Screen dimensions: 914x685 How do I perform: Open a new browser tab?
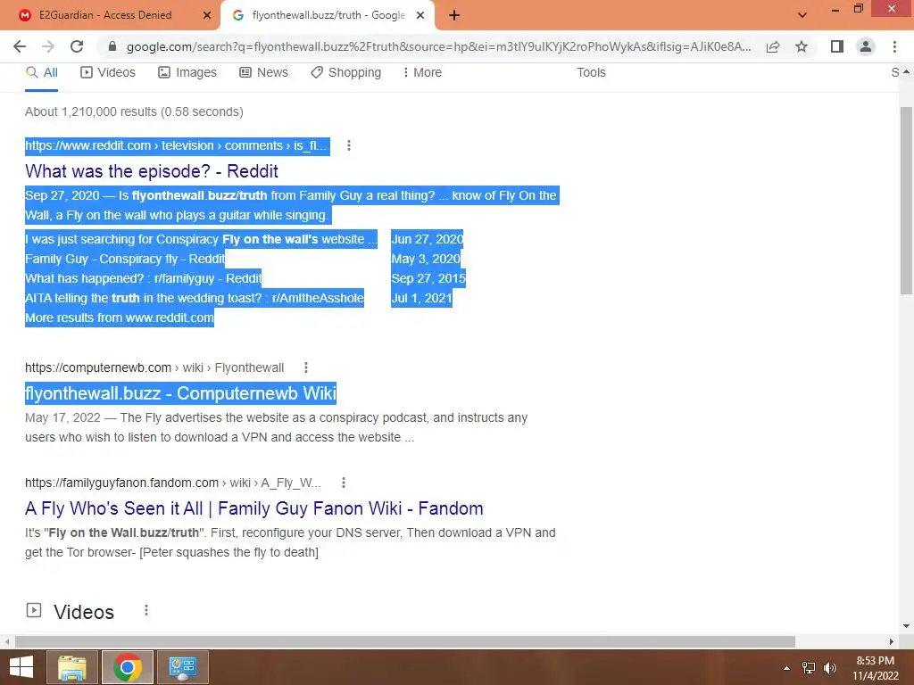pyautogui.click(x=454, y=15)
